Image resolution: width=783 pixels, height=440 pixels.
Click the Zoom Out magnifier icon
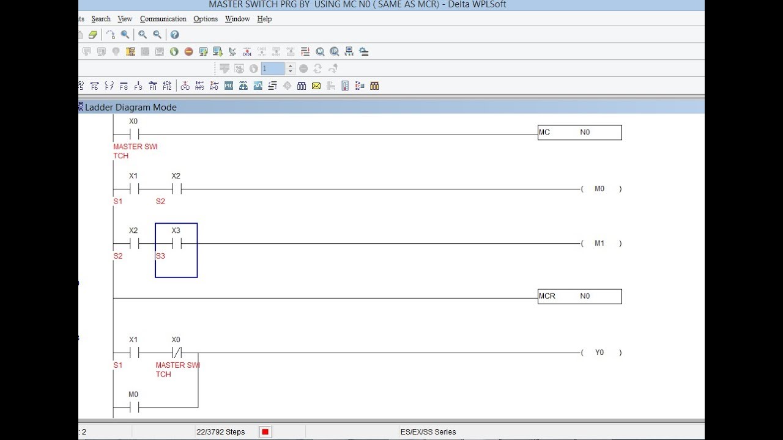(x=157, y=35)
